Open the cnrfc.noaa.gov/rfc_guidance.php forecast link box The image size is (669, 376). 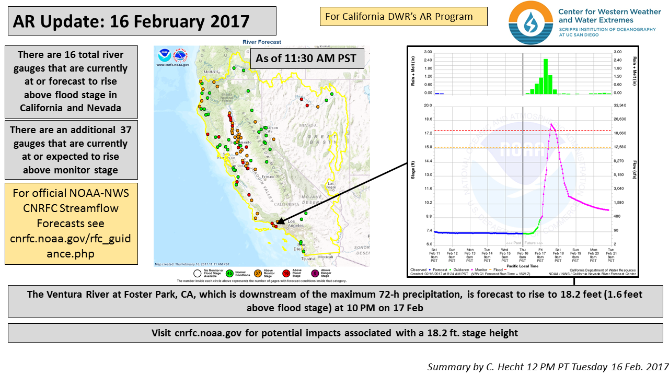pos(72,224)
